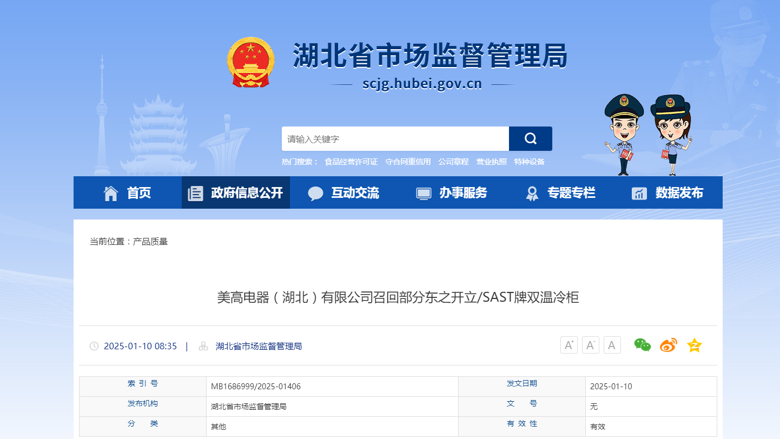Image resolution: width=780 pixels, height=439 pixels.
Task: Click hot search link 食品经营许可证
Action: pyautogui.click(x=351, y=162)
